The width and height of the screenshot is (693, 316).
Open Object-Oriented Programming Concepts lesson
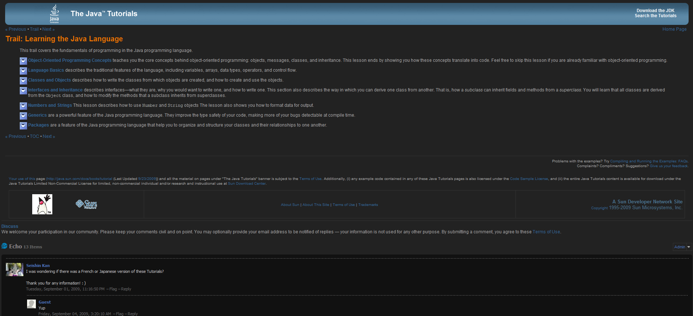[70, 60]
